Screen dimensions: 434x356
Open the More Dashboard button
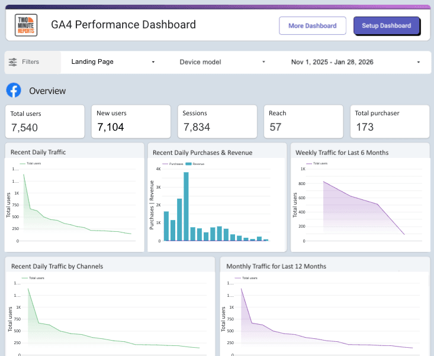click(313, 25)
